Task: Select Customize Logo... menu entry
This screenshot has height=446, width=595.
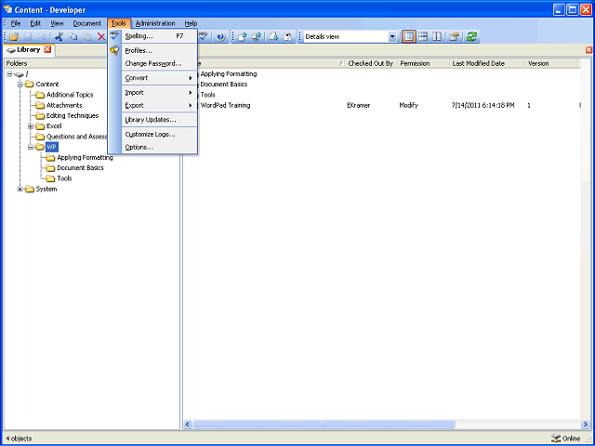Action: pos(159,134)
